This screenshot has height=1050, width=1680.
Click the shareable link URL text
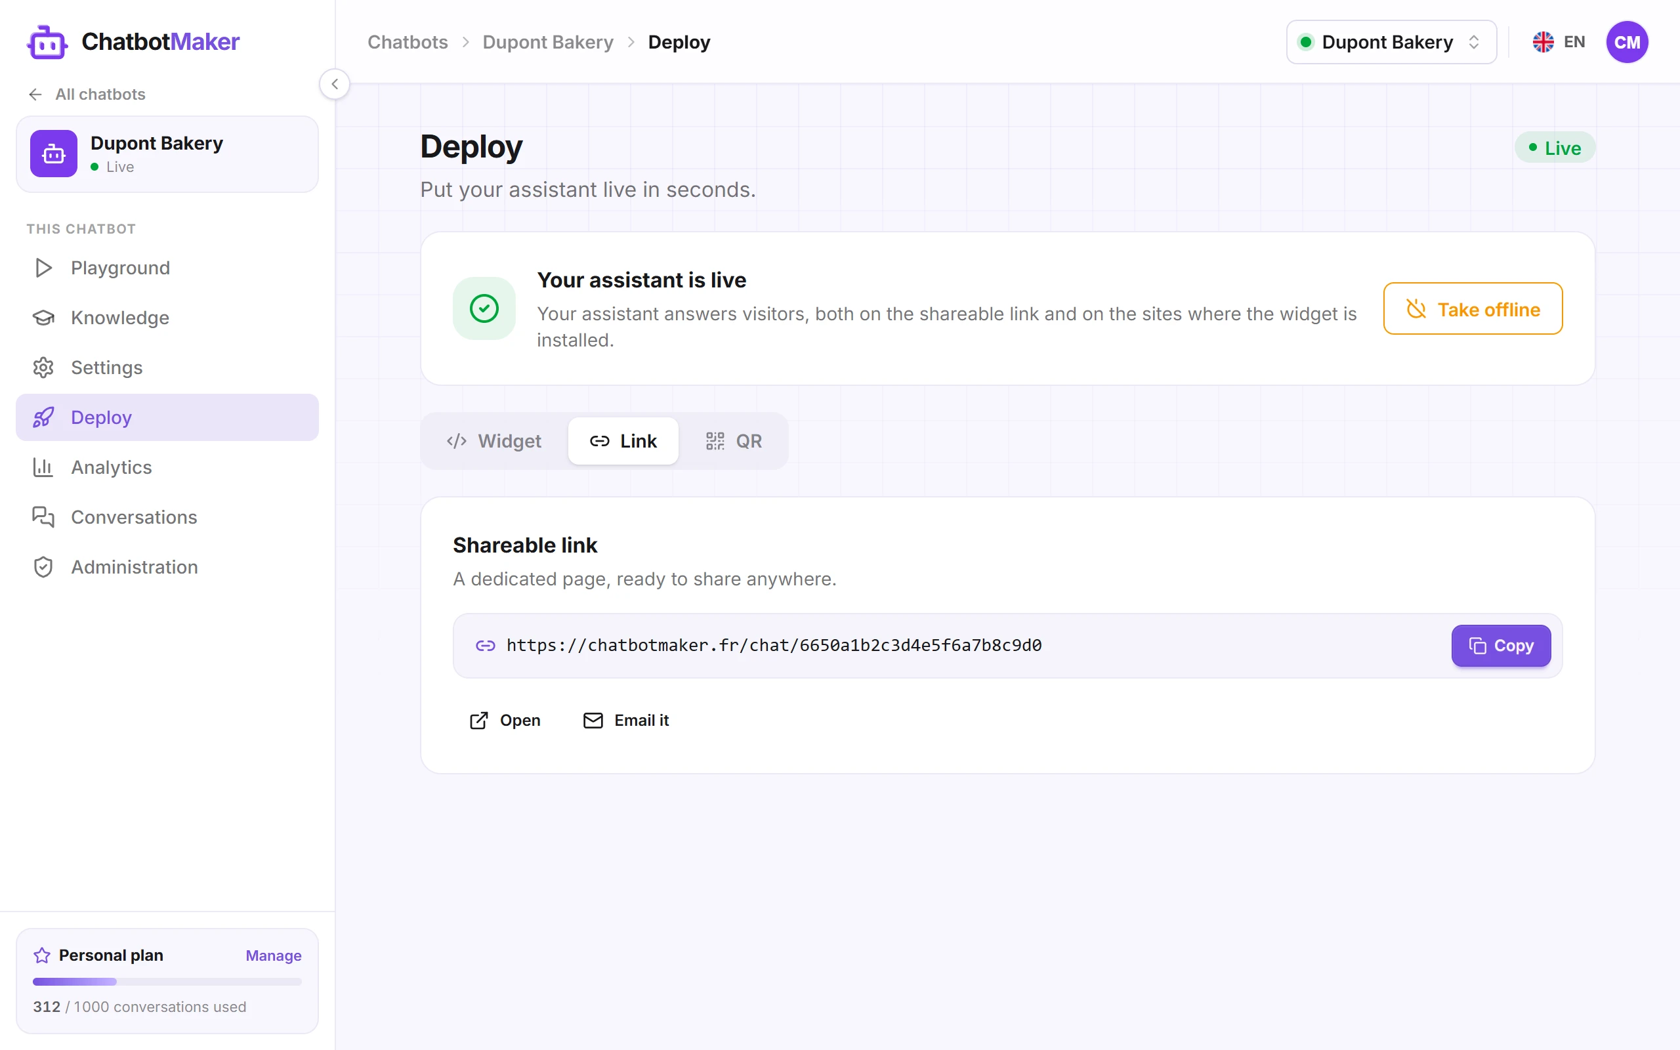coord(774,645)
